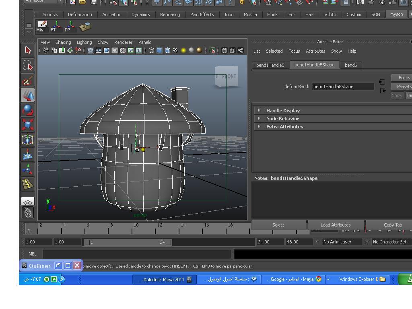The height and width of the screenshot is (309, 412).
Task: Toggle the Shadows grey sphere icon
Action: coord(192,50)
